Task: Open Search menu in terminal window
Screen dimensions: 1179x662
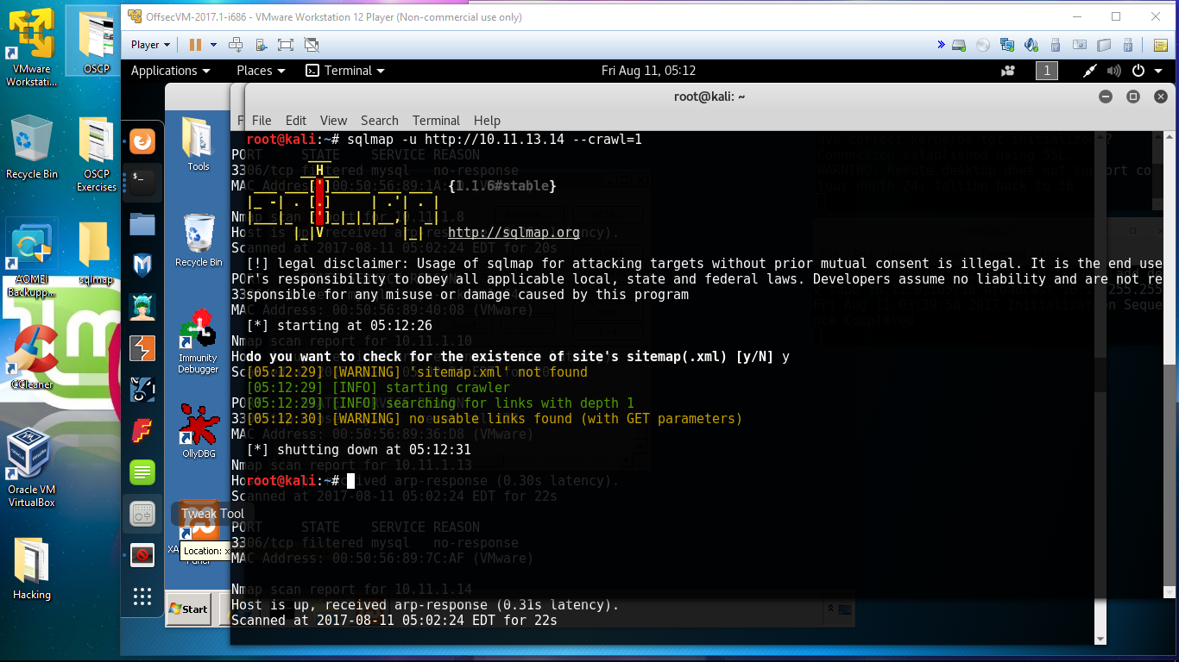Action: (x=380, y=121)
